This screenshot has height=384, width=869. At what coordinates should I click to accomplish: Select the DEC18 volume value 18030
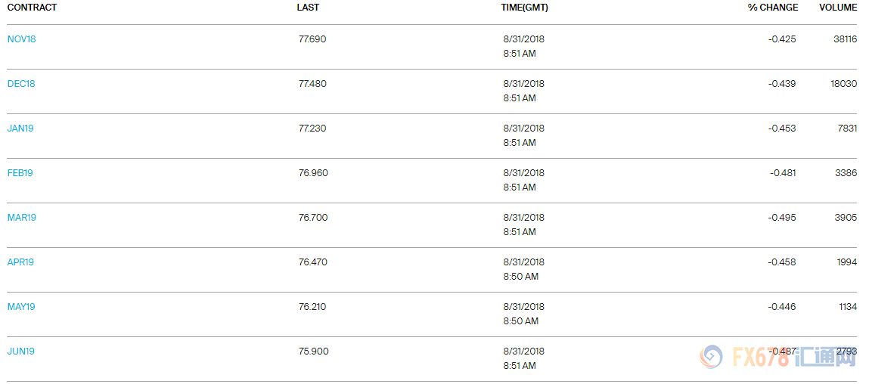click(843, 84)
